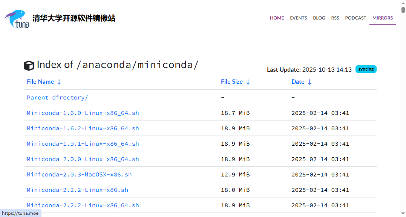Click the scrollbar down arrow
The image size is (406, 217).
point(403,214)
